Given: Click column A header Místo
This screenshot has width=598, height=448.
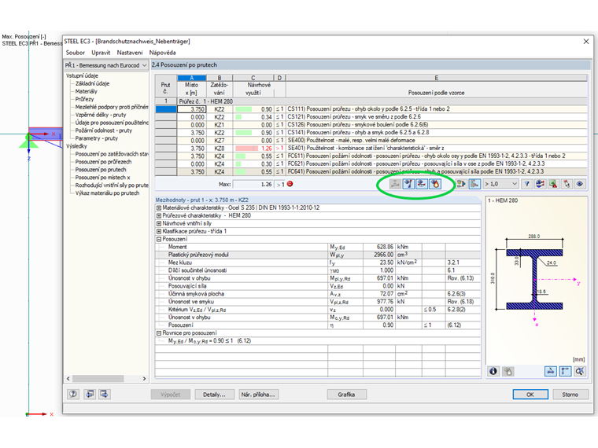Looking at the screenshot, I should pos(192,86).
